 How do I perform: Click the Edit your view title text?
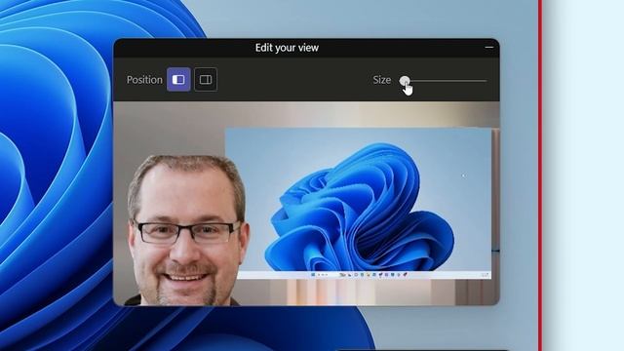tap(287, 48)
